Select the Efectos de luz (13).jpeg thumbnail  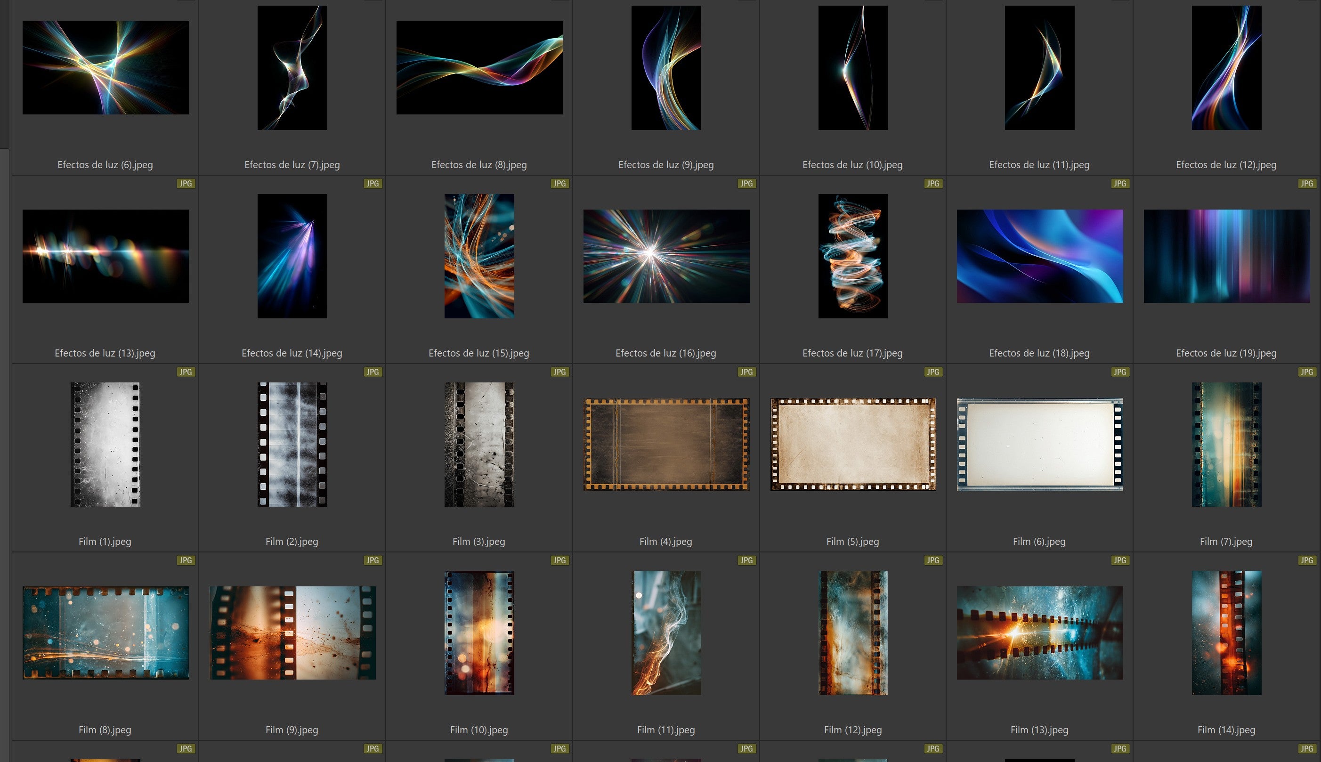point(105,256)
